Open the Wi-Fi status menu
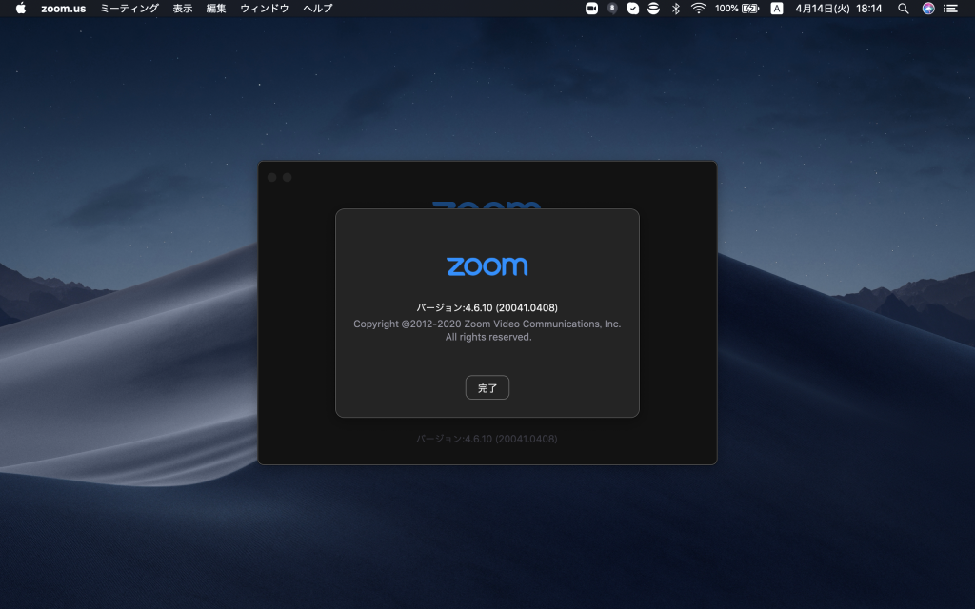The width and height of the screenshot is (975, 609). point(698,8)
